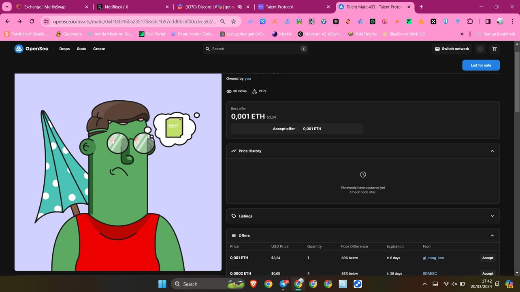Launch Brave browser from the taskbar
This screenshot has height=292, width=520.
point(253,284)
